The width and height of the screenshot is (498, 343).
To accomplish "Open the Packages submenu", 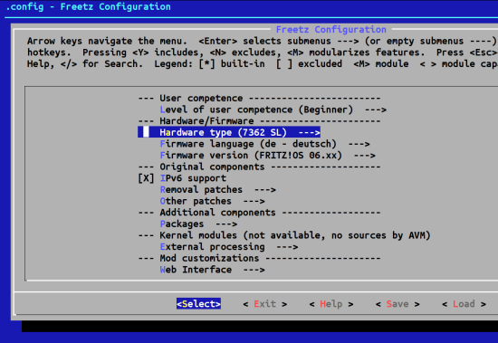I will [198, 224].
